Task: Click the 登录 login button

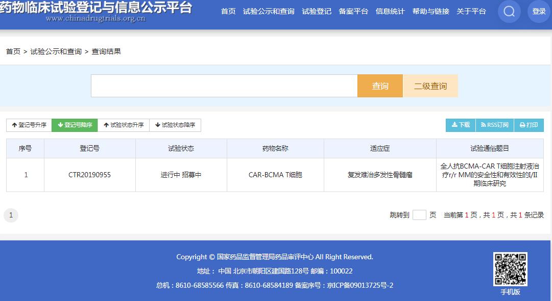Action: coord(539,11)
